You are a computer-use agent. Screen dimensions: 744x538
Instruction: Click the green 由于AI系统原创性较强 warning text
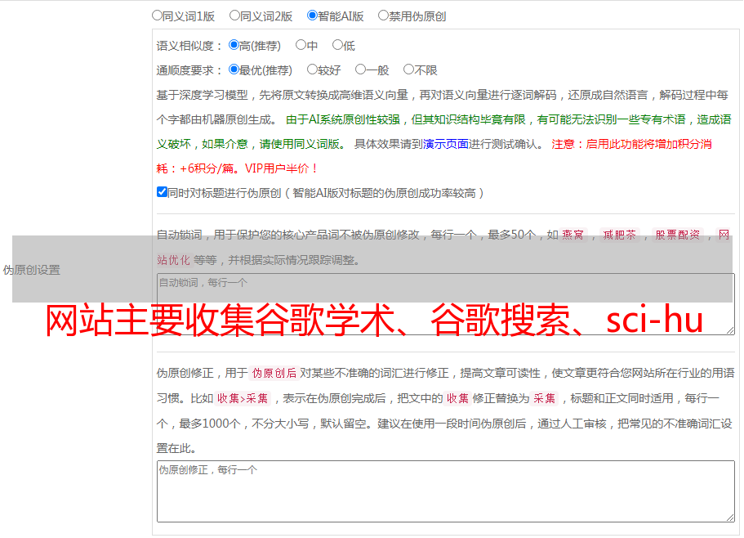443,132
